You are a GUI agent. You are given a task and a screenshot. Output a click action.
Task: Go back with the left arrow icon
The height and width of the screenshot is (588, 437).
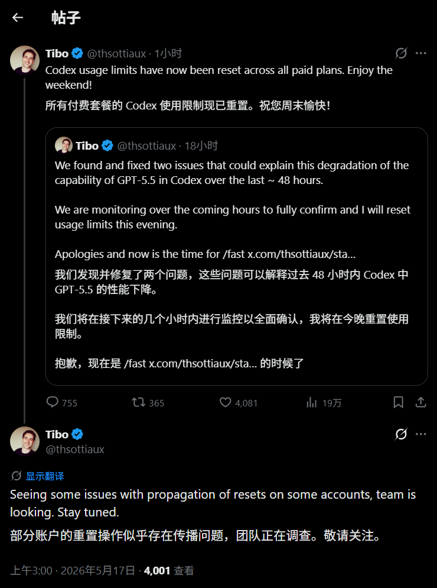click(18, 17)
